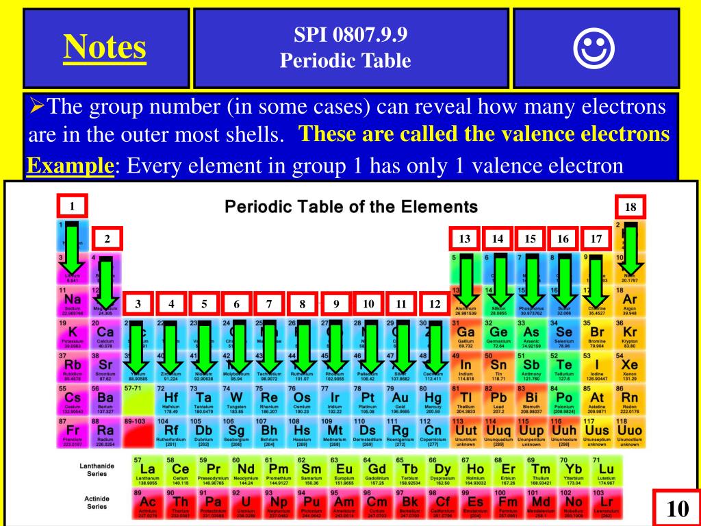Click the Cerium Ce cell
Image resolution: width=701 pixels, height=526 pixels.
coord(180,471)
